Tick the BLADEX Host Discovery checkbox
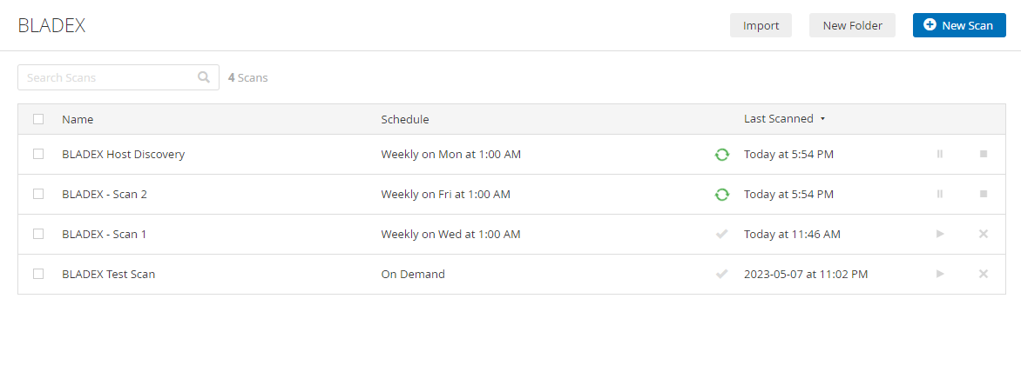Image resolution: width=1021 pixels, height=385 pixels. [x=38, y=155]
